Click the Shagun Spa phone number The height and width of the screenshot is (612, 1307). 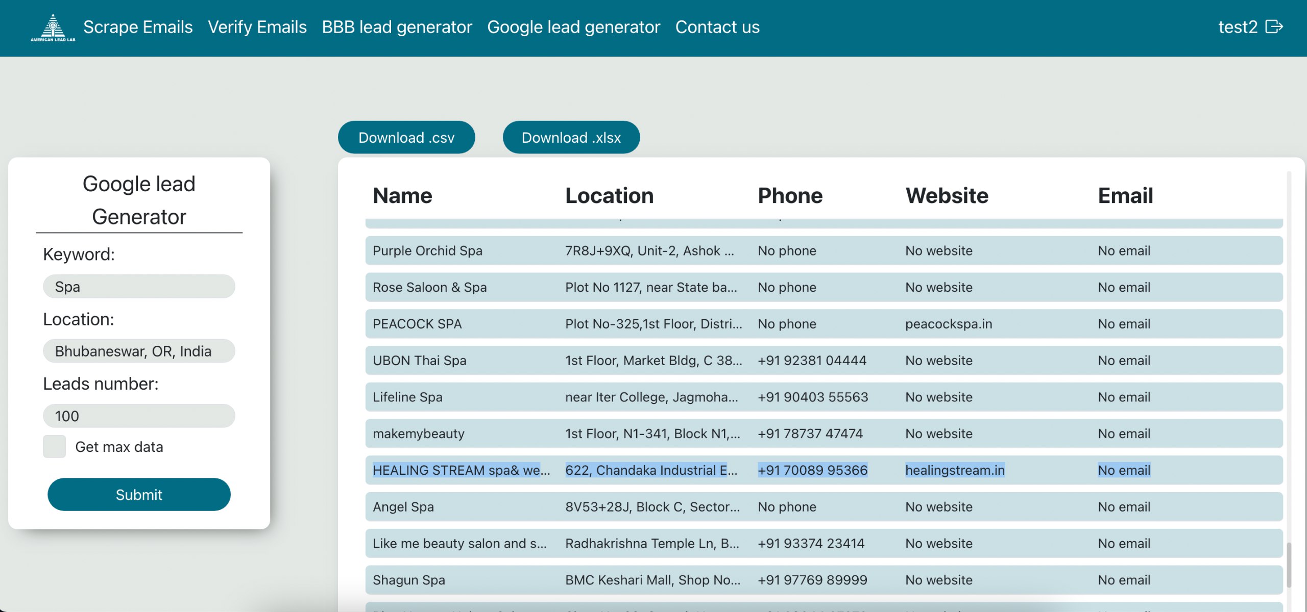812,580
